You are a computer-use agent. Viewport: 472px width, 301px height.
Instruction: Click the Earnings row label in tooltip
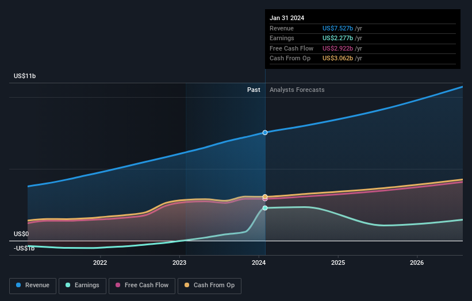(x=282, y=38)
